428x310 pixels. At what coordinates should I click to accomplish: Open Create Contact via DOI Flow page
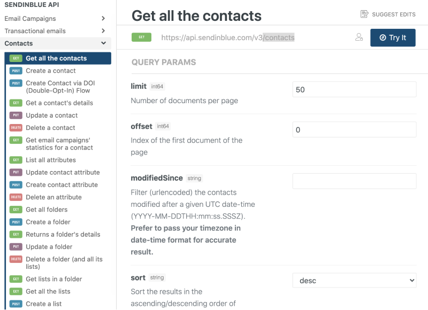pos(60,87)
